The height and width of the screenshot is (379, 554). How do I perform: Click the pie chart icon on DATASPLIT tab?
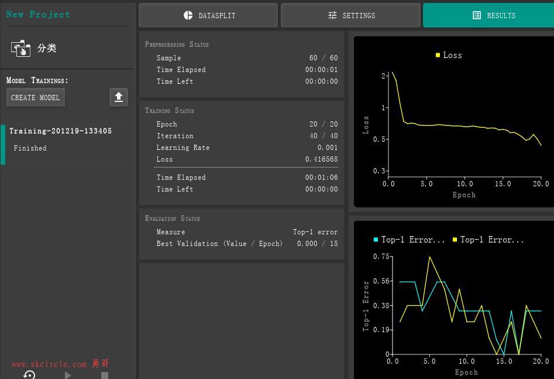(188, 15)
